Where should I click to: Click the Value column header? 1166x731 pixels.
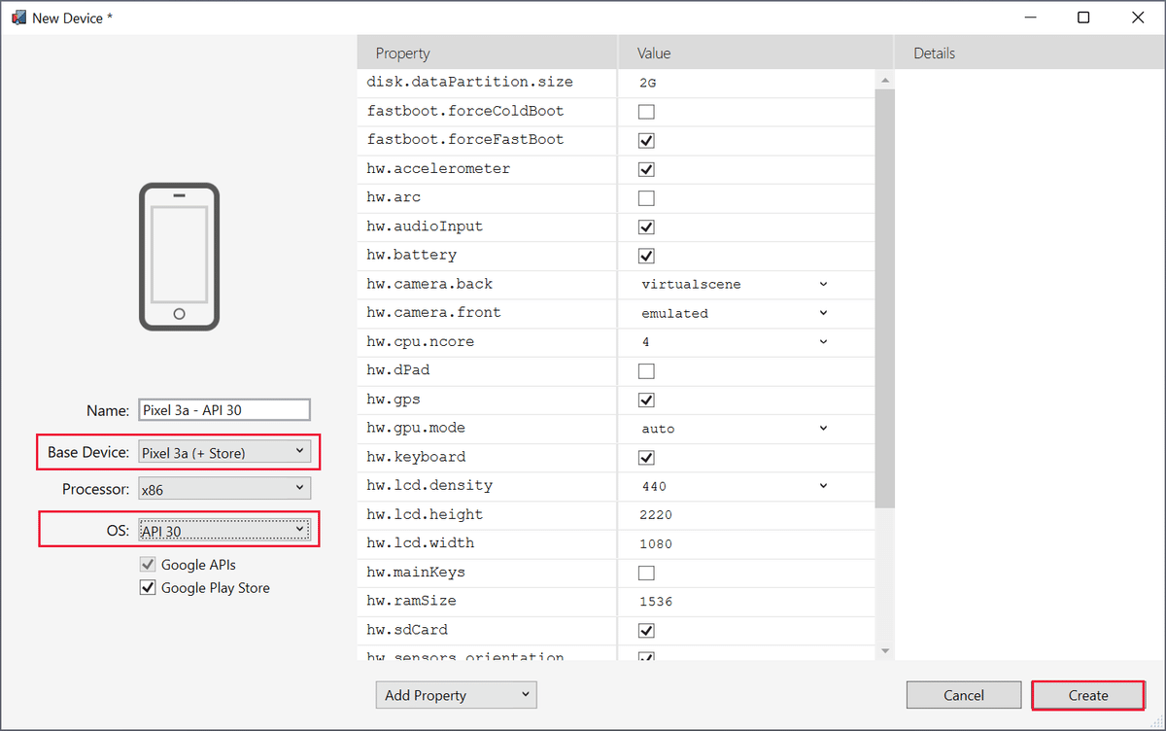pyautogui.click(x=754, y=53)
